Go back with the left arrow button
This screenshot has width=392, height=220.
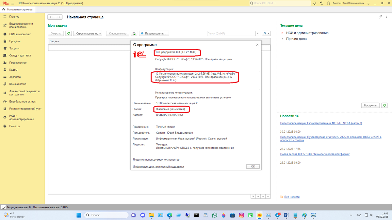[x=51, y=17]
